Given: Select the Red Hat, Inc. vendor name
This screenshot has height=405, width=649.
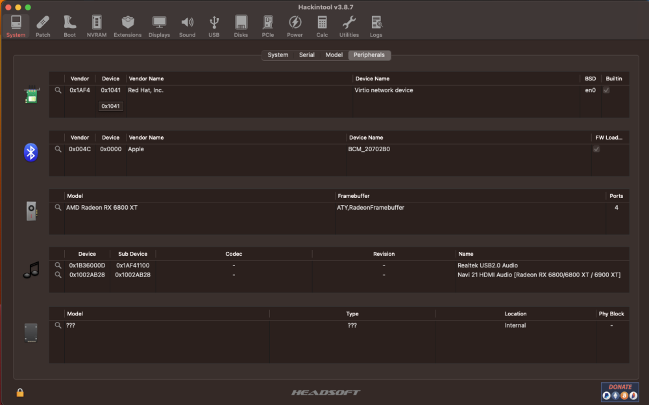Looking at the screenshot, I should click(x=145, y=90).
